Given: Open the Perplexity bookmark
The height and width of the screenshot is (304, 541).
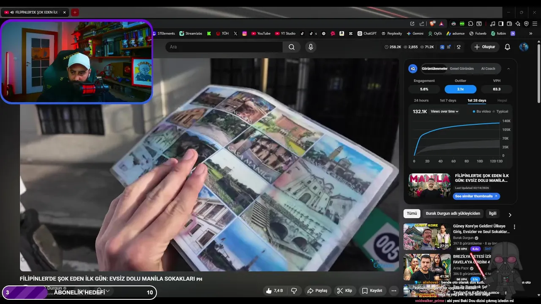Looking at the screenshot, I should (x=392, y=33).
